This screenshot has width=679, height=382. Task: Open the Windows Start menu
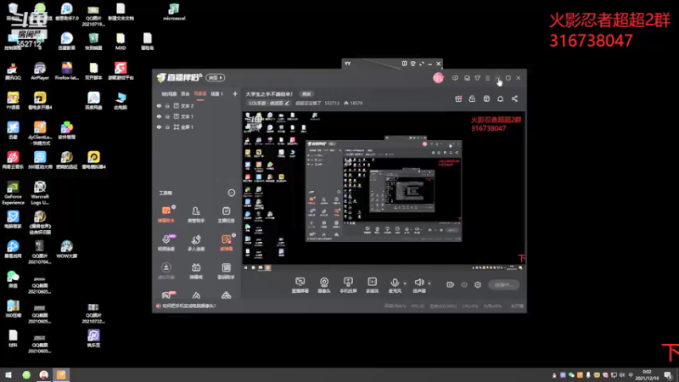click(8, 374)
